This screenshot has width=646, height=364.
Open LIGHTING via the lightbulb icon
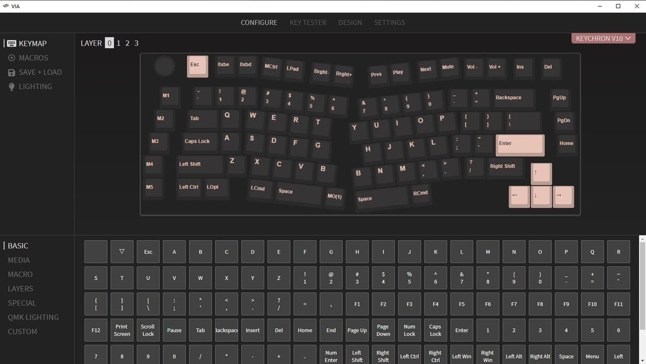click(12, 86)
